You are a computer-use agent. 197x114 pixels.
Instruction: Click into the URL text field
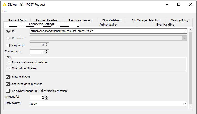click(106, 31)
